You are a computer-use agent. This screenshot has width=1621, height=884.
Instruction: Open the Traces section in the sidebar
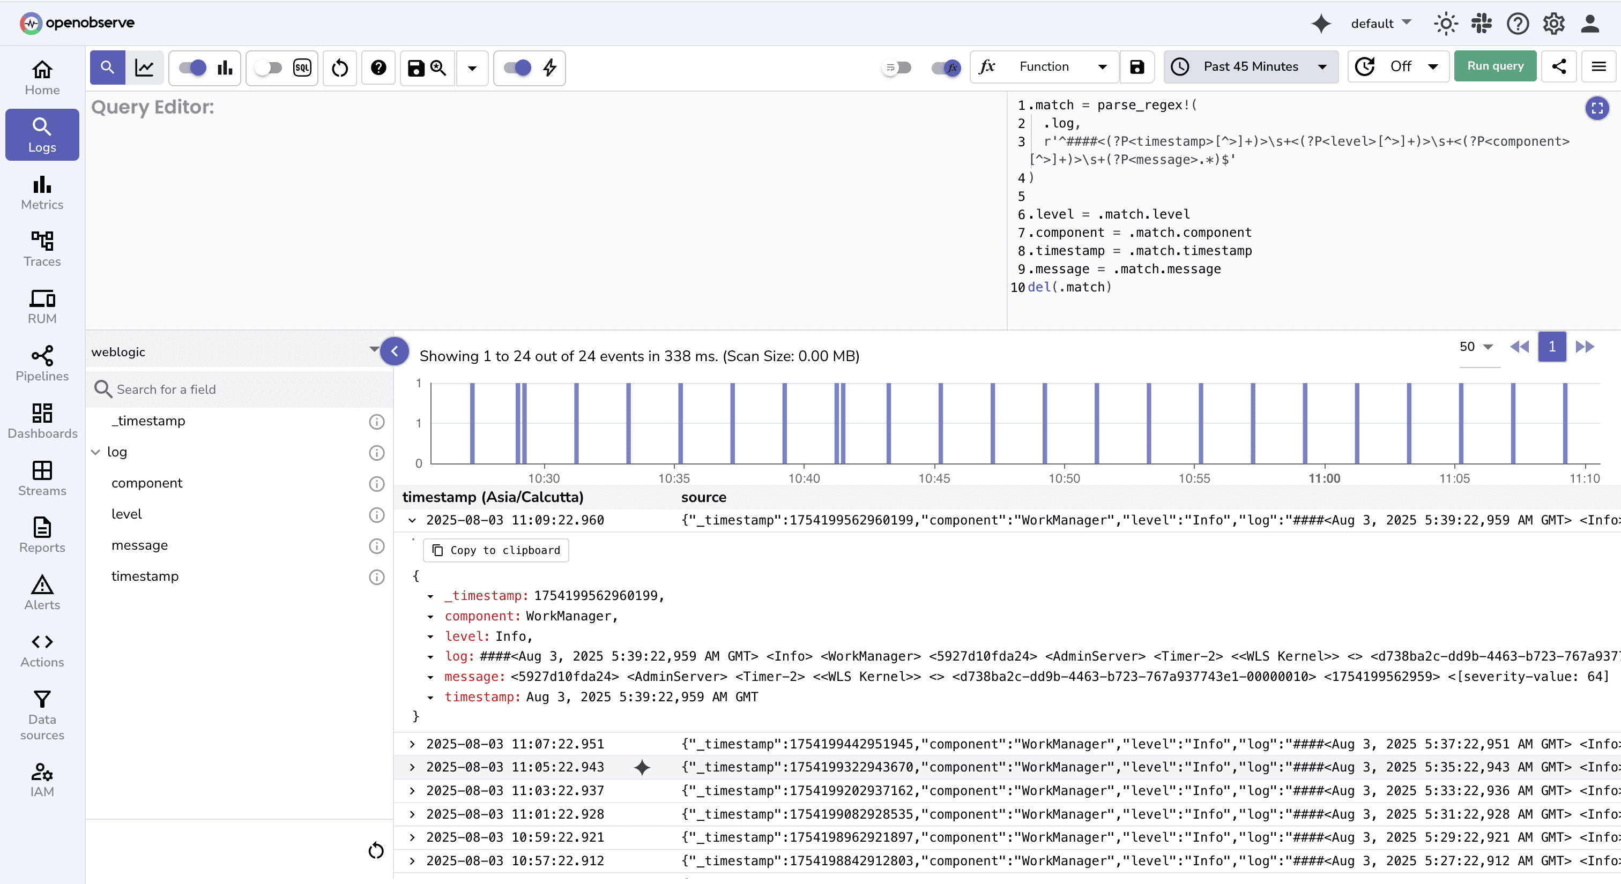[41, 250]
